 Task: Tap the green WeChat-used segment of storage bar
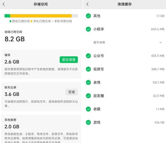pyautogui.click(x=7, y=16)
